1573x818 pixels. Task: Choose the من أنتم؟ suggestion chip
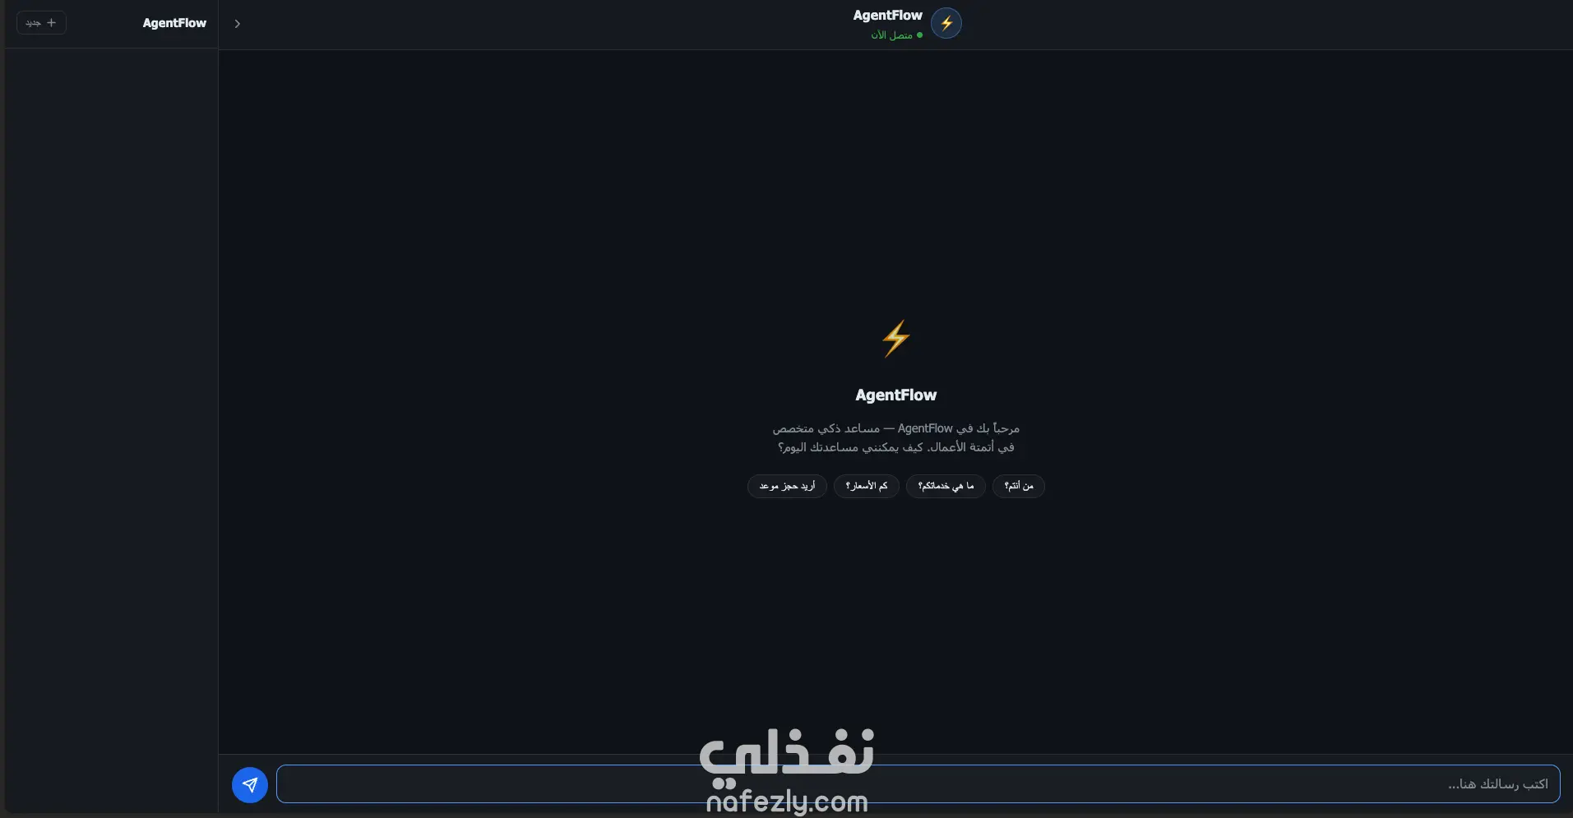1019,486
